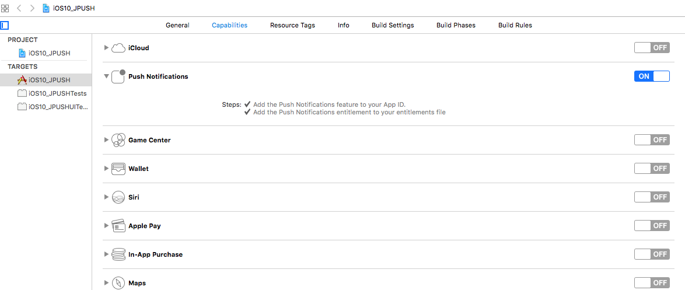
Task: Expand the In-App Purchase disclosure triangle
Action: (106, 254)
